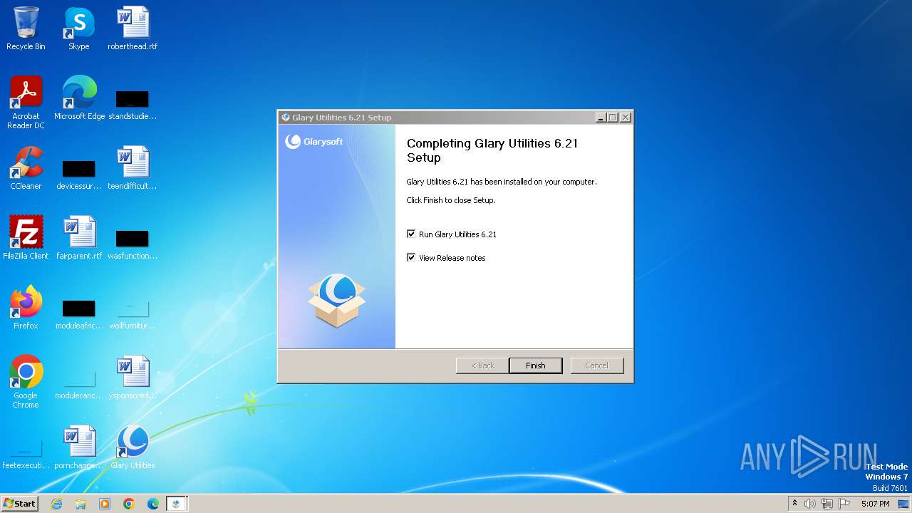Click Show desktop tray button
Viewport: 912px width, 513px height.
coord(904,504)
